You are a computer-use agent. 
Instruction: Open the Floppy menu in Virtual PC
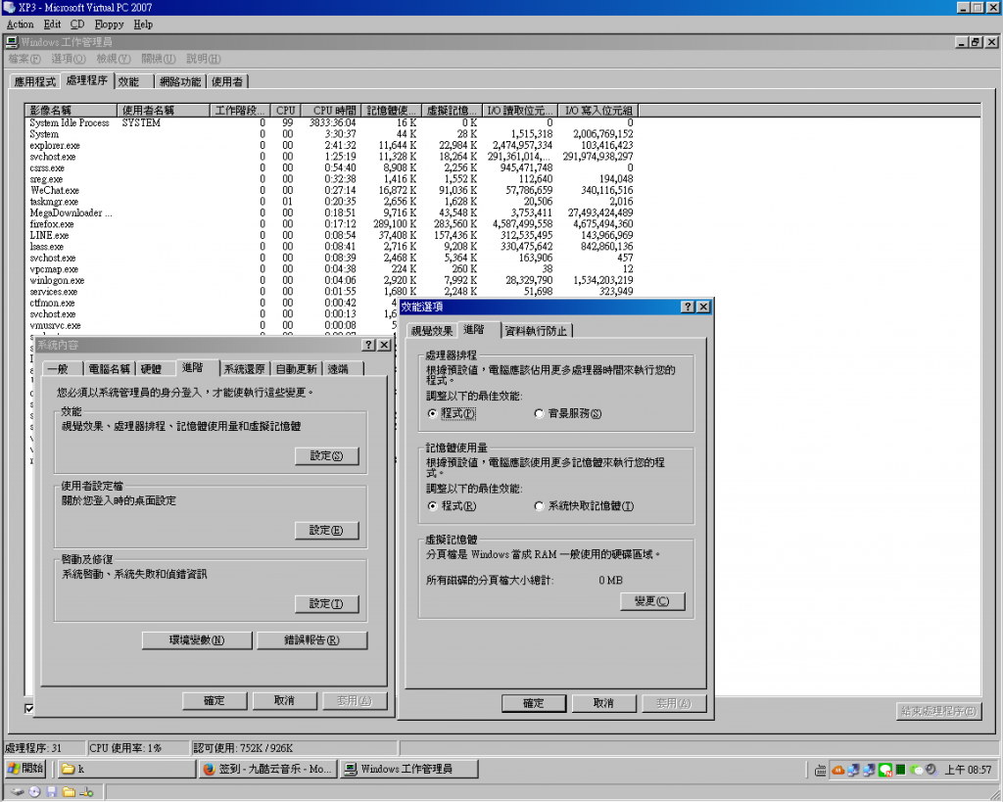[x=109, y=24]
